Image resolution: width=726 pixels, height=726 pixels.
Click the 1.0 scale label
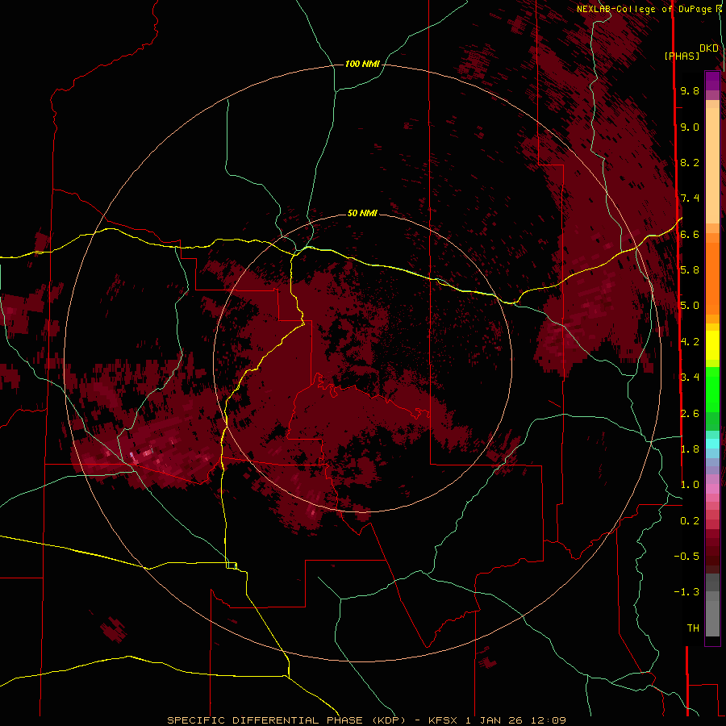point(690,485)
